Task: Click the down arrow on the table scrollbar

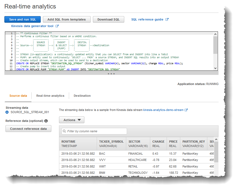Action: pos(216,175)
